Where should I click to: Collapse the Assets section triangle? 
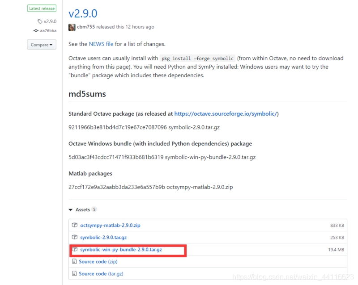coord(71,210)
